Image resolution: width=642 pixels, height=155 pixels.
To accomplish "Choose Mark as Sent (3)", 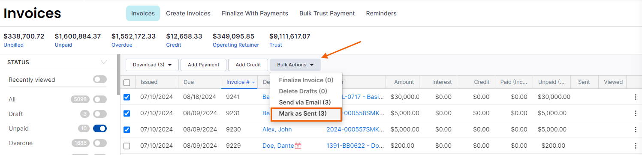I will (306, 114).
